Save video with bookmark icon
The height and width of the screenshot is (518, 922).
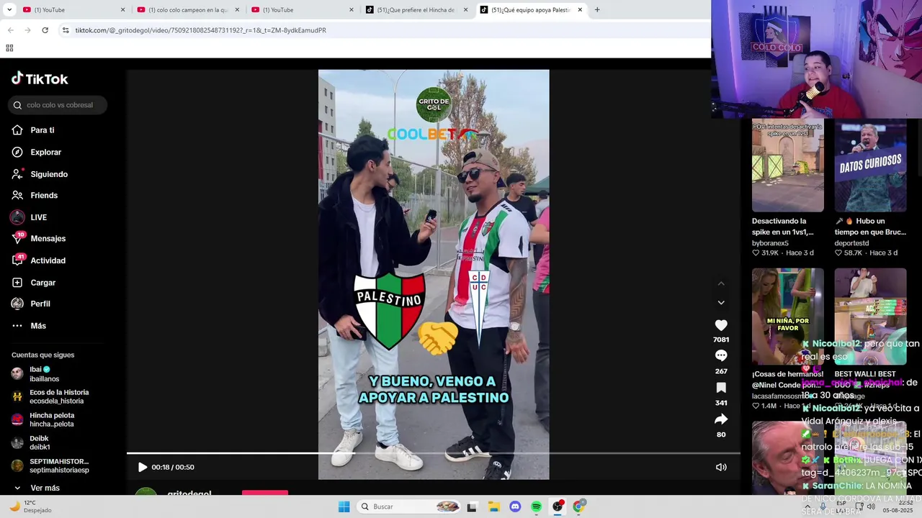click(721, 388)
